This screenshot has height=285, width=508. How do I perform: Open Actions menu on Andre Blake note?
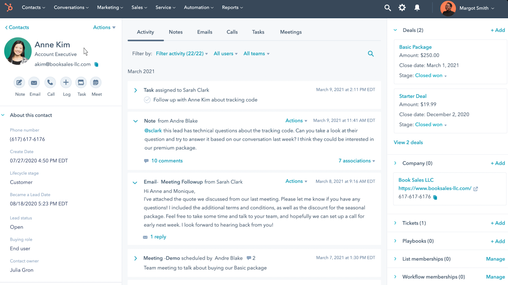pyautogui.click(x=296, y=121)
